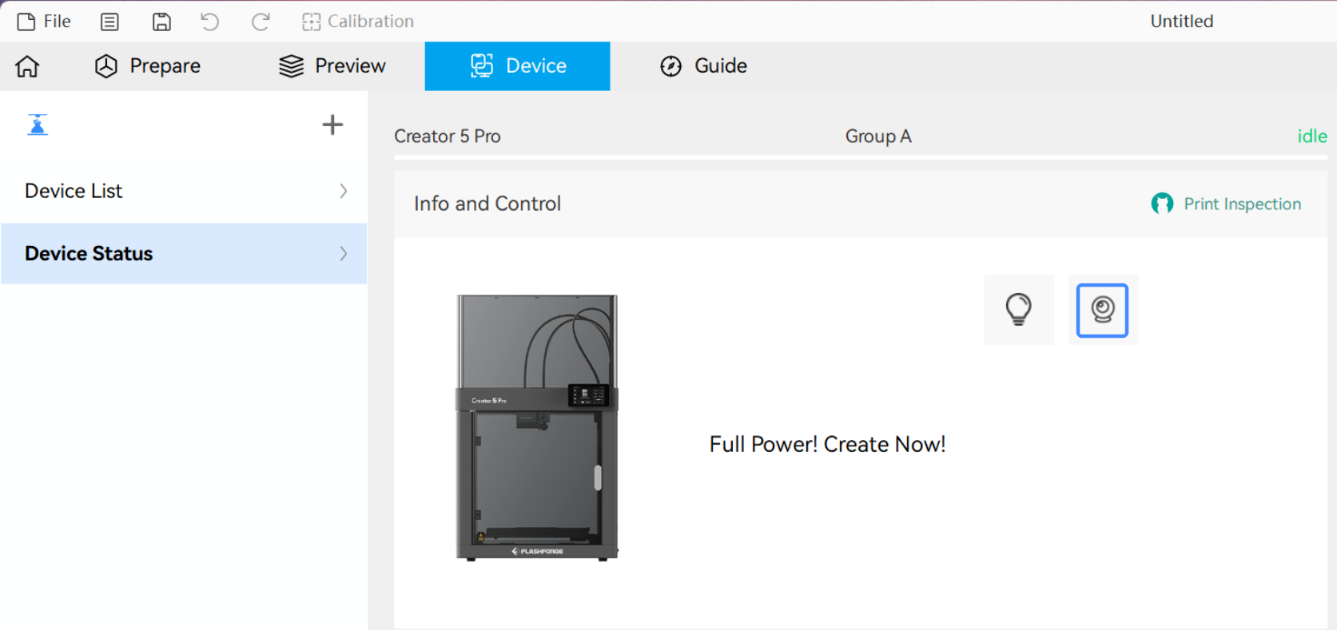Open the File menu
The height and width of the screenshot is (630, 1337).
(x=44, y=22)
